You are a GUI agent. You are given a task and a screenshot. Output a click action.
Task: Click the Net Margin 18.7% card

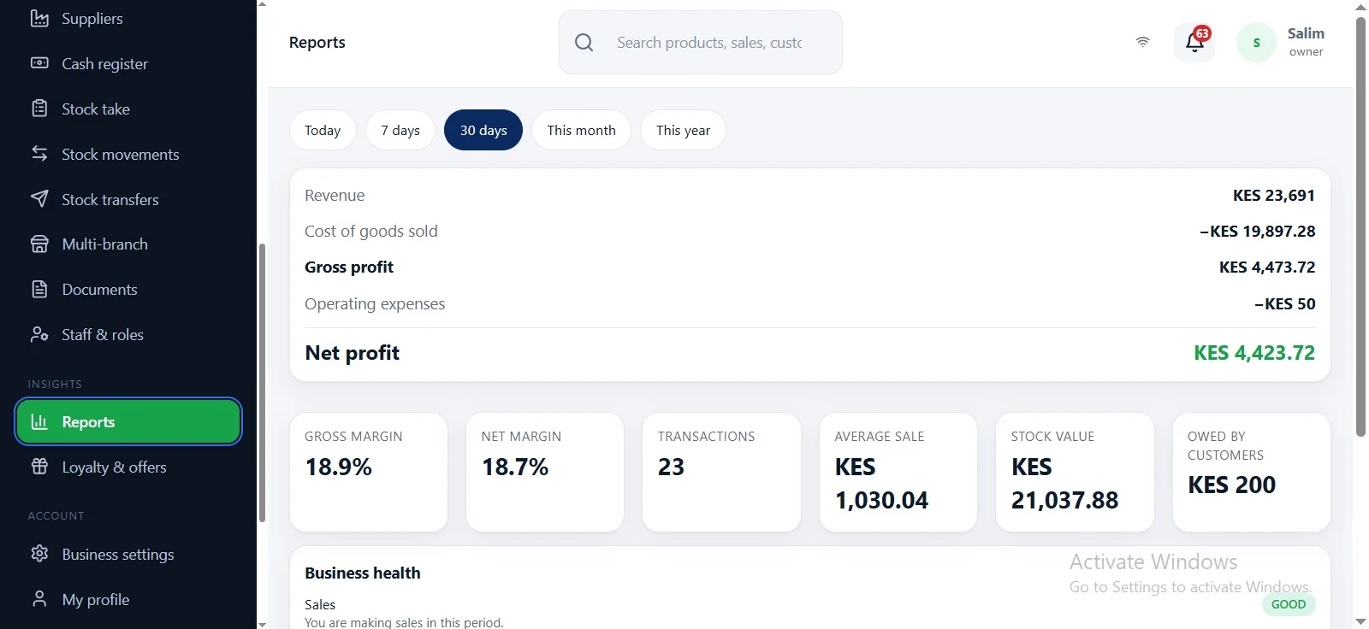[x=545, y=472]
